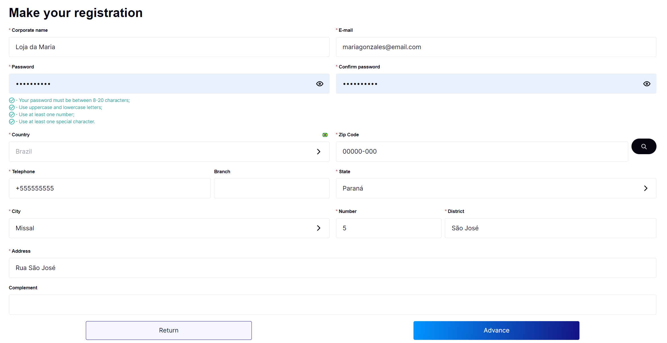Click the 'Use at least one number' text

click(x=47, y=114)
